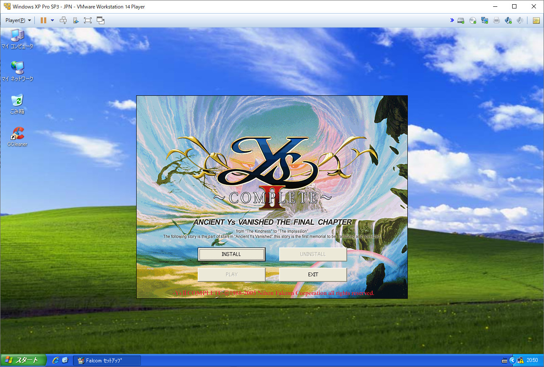Send Ctrl+Alt+Del to the virtual machine
This screenshot has height=367, width=544.
coord(63,20)
